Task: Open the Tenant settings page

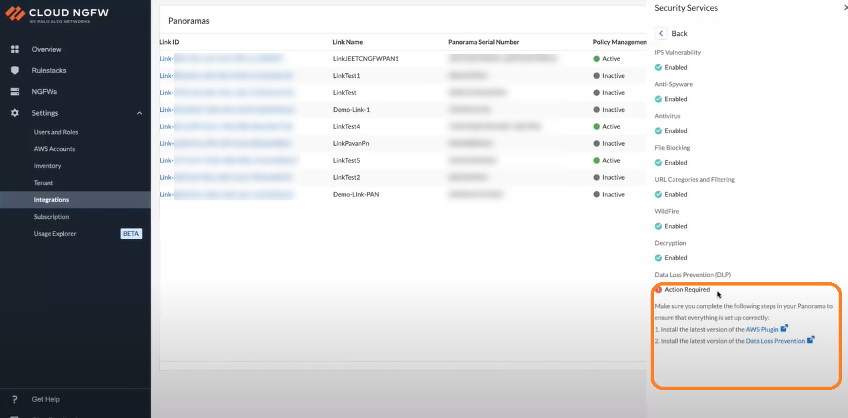Action: tap(43, 183)
